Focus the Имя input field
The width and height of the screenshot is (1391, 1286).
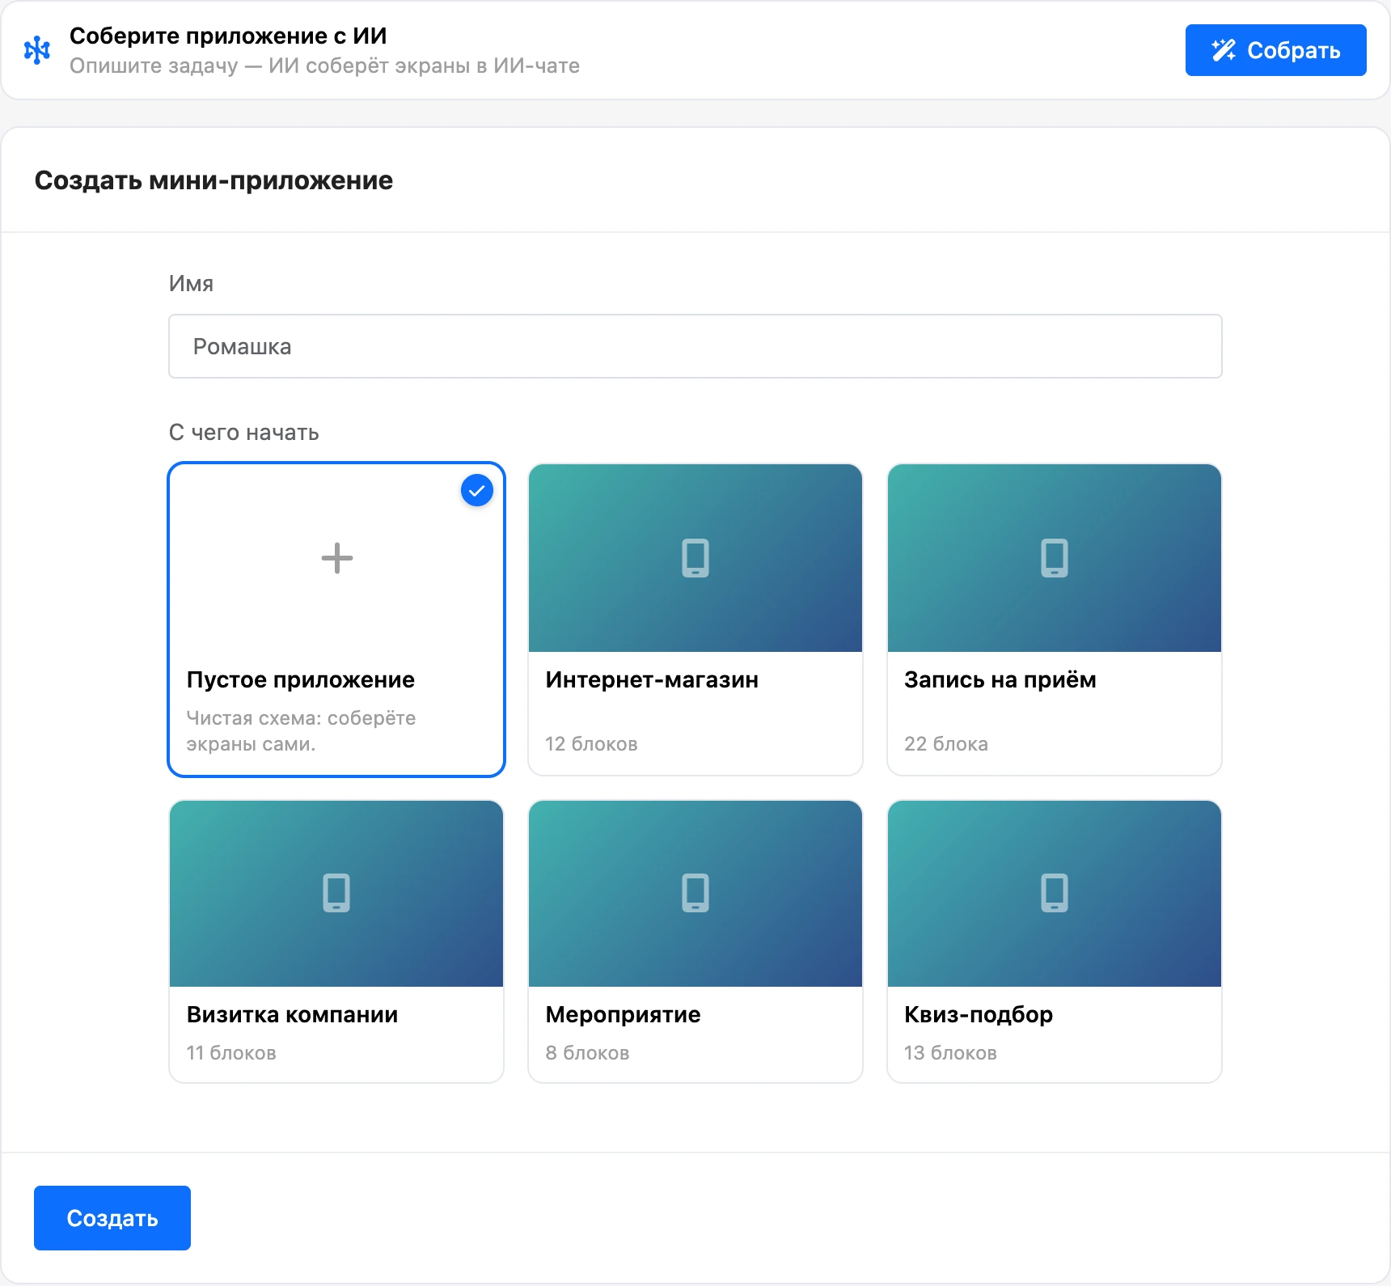(x=695, y=346)
